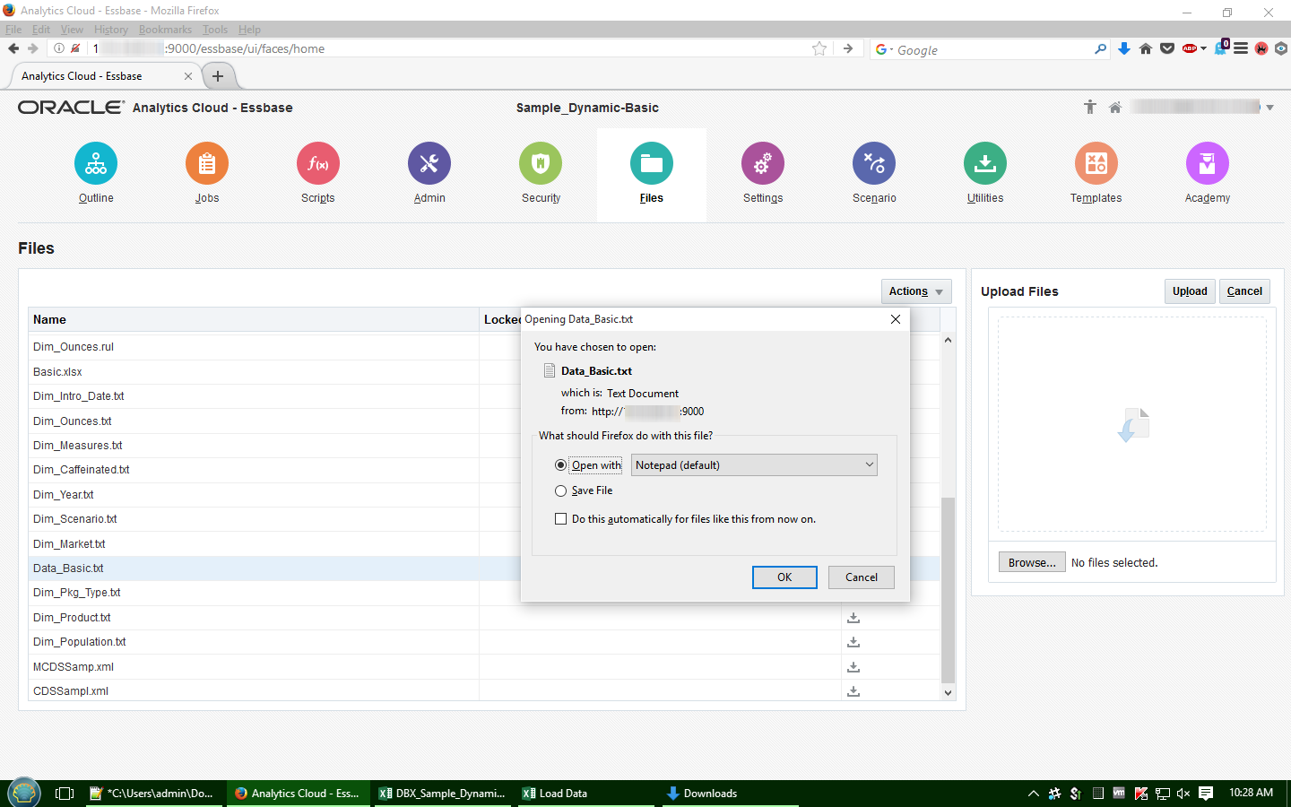
Task: Open the Scripts section icon
Action: click(x=318, y=163)
